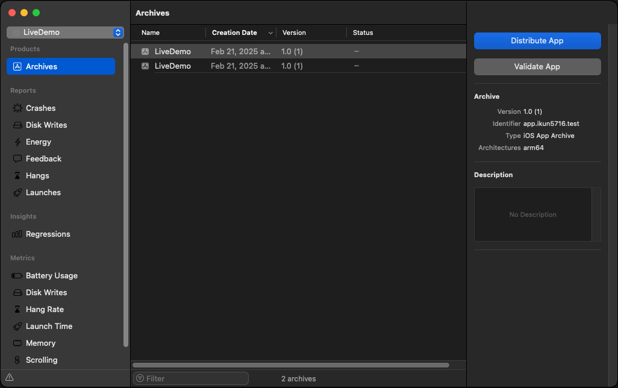The width and height of the screenshot is (618, 388).
Task: Toggle the Creation Date sort chevron
Action: tap(270, 33)
